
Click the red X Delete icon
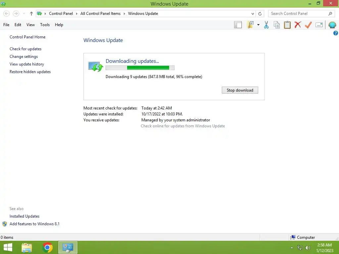[298, 25]
